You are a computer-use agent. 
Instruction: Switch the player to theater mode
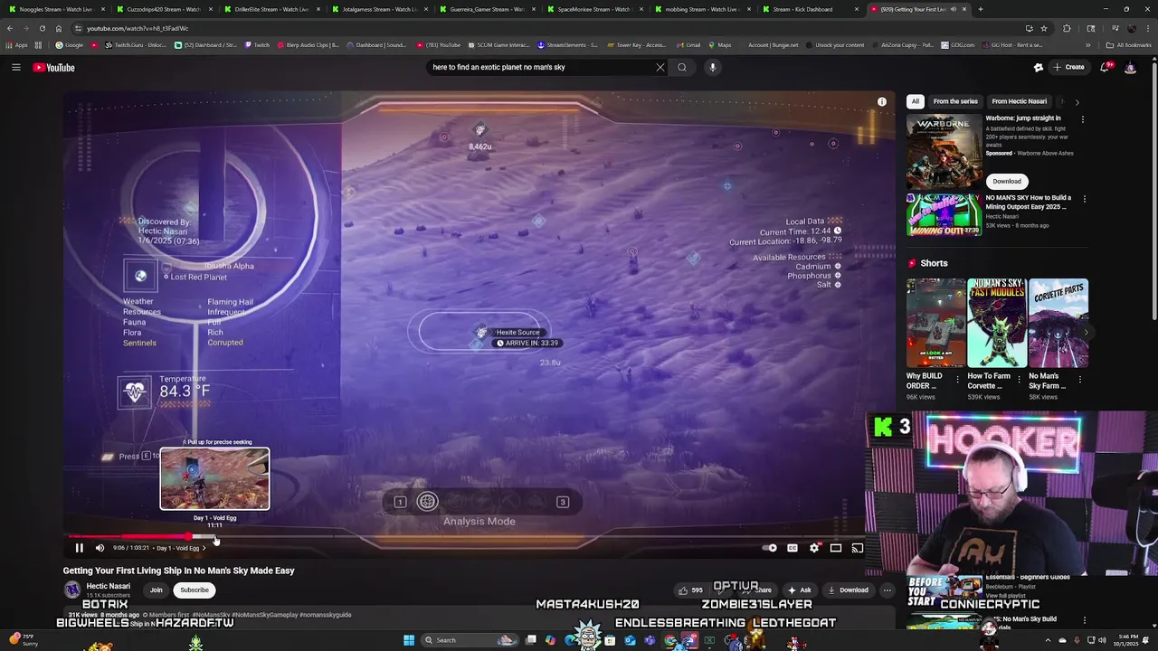(836, 548)
